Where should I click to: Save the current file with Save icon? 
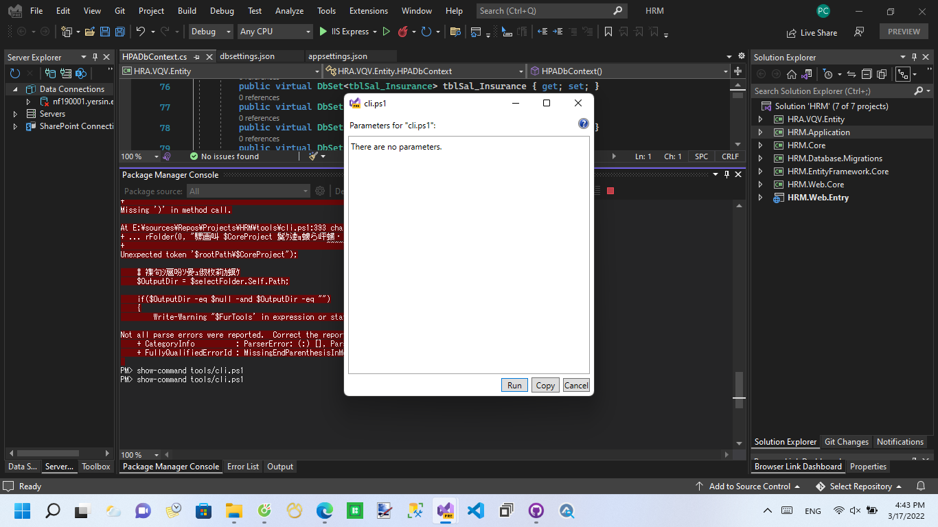pyautogui.click(x=105, y=32)
